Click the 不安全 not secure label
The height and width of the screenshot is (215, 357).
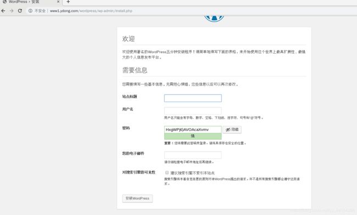pyautogui.click(x=40, y=10)
